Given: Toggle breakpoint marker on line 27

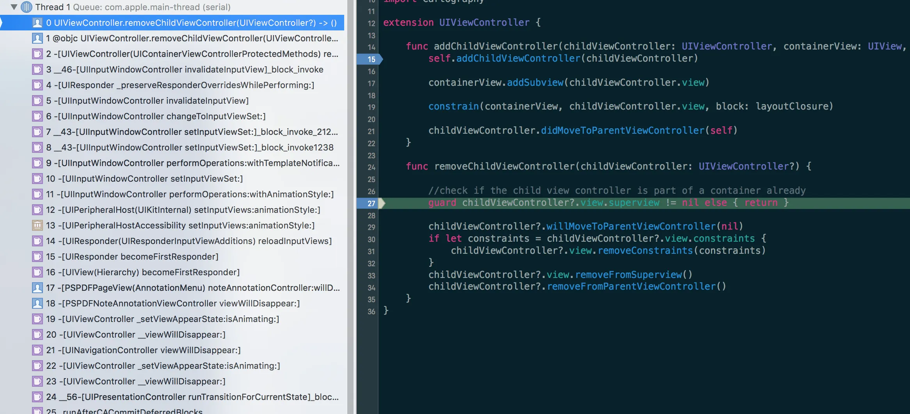Looking at the screenshot, I should coord(370,203).
